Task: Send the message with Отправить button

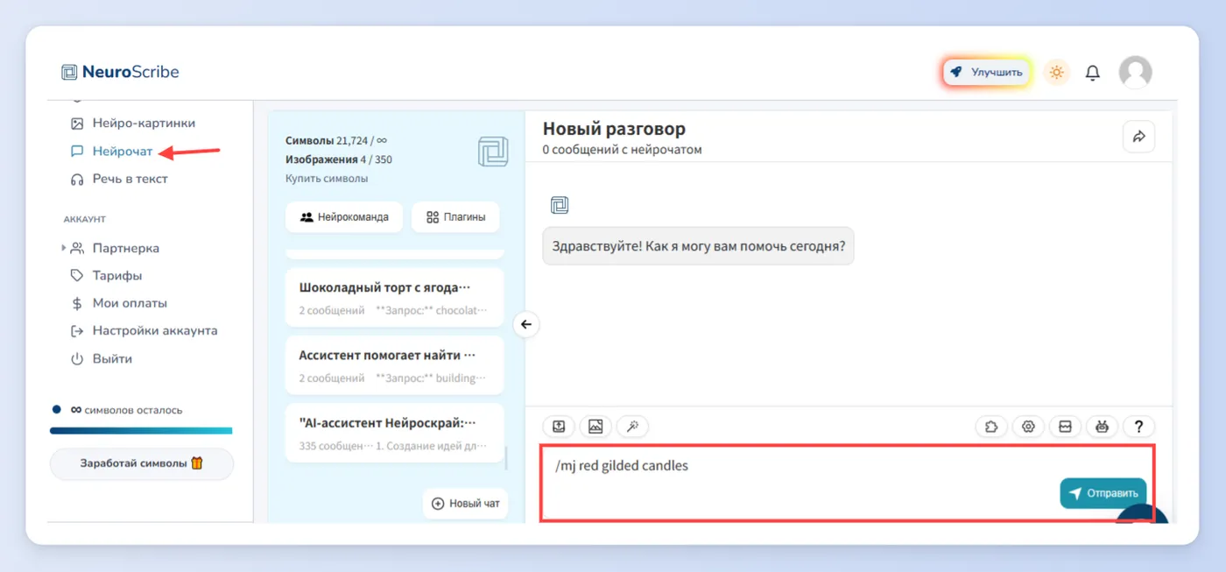Action: click(x=1103, y=493)
